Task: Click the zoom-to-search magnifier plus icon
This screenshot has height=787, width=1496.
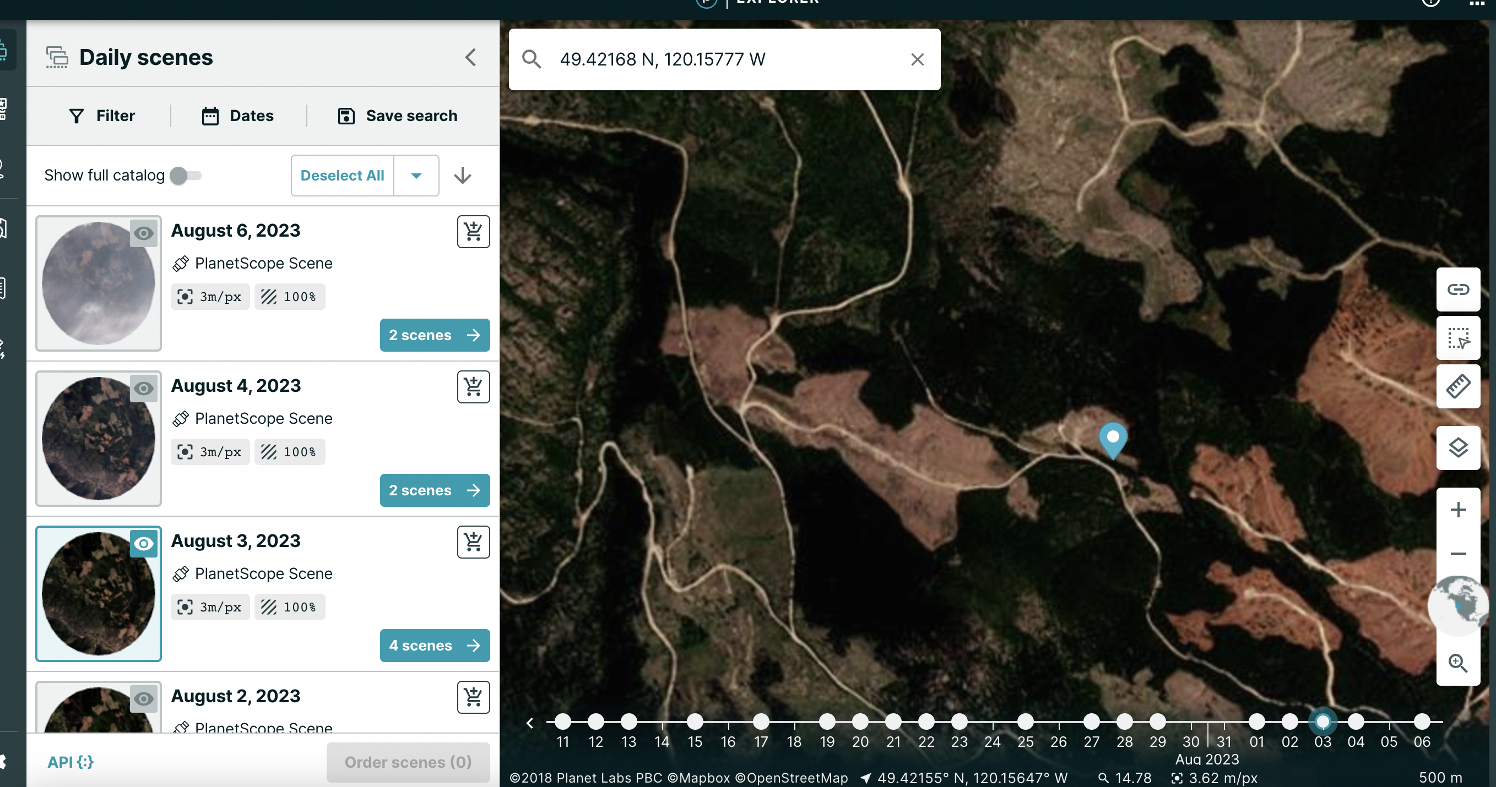Action: (x=1457, y=663)
